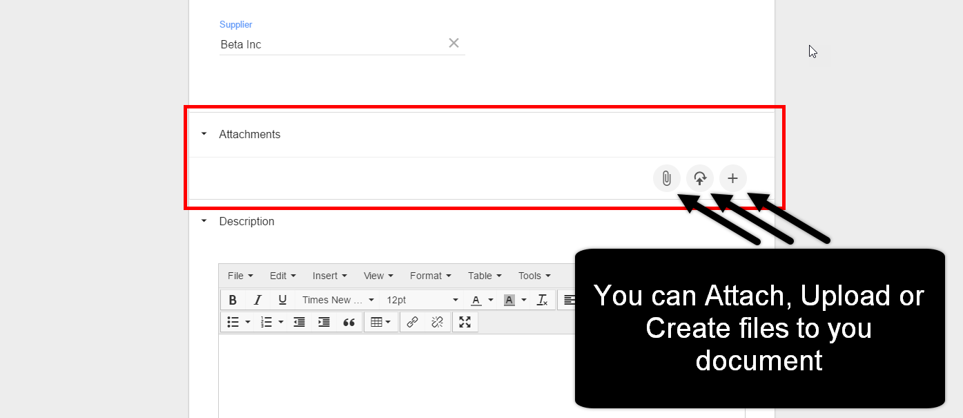
Task: Open the numbered list style dropdown arrow
Action: pos(281,322)
